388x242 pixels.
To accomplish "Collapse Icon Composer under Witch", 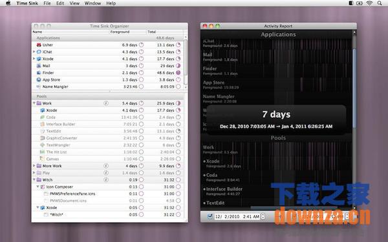I will [38, 187].
